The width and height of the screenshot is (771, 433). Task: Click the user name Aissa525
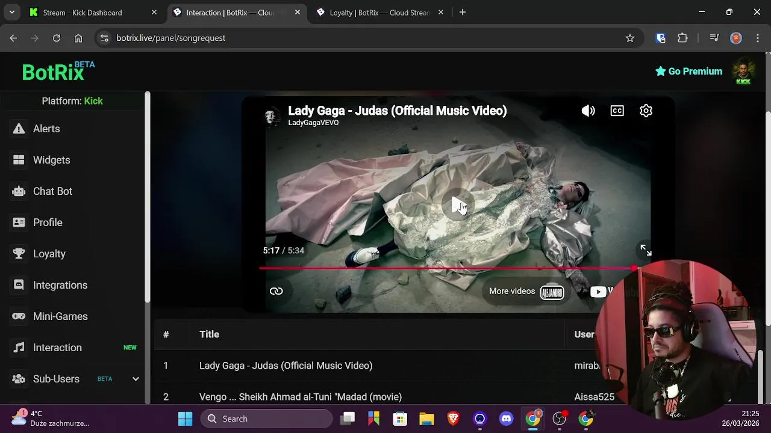(594, 397)
